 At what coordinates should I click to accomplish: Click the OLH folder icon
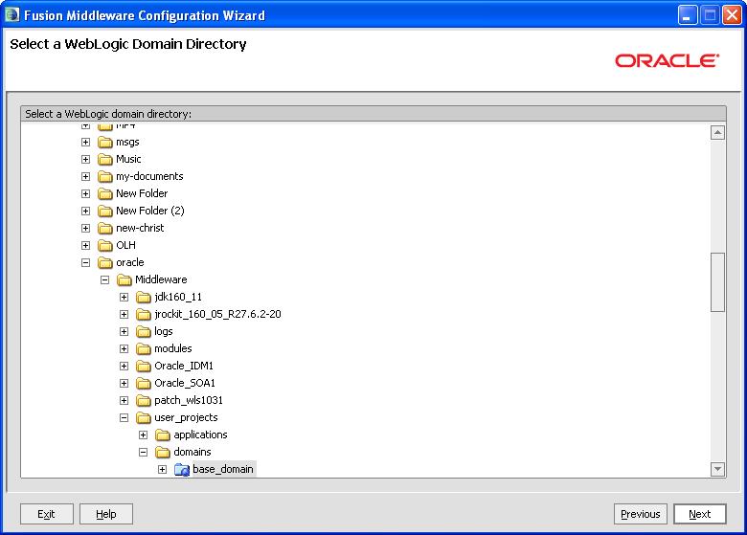[x=104, y=246]
